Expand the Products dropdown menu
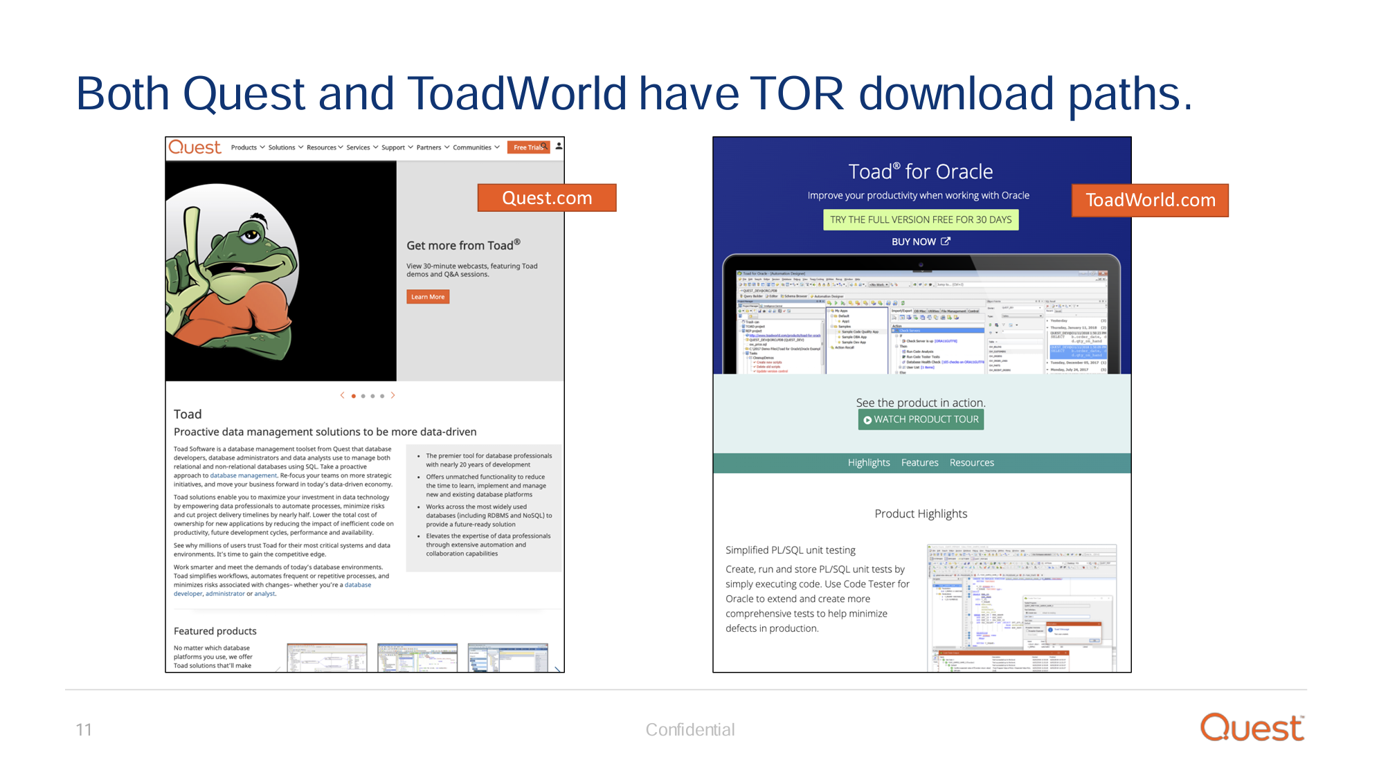1379x775 pixels. pos(248,147)
